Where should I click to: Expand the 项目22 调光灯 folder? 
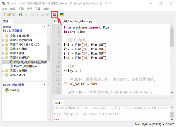point(3,75)
